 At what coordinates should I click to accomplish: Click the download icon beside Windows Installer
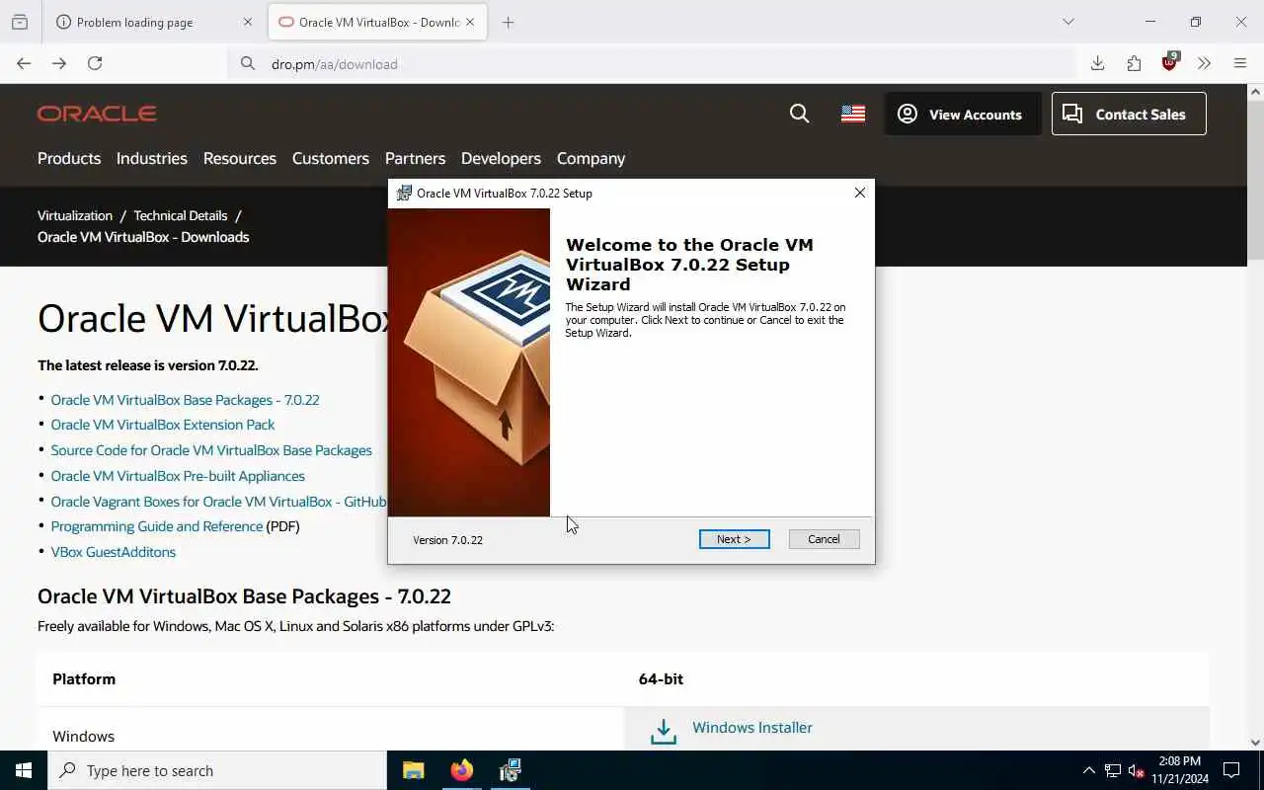point(664,731)
